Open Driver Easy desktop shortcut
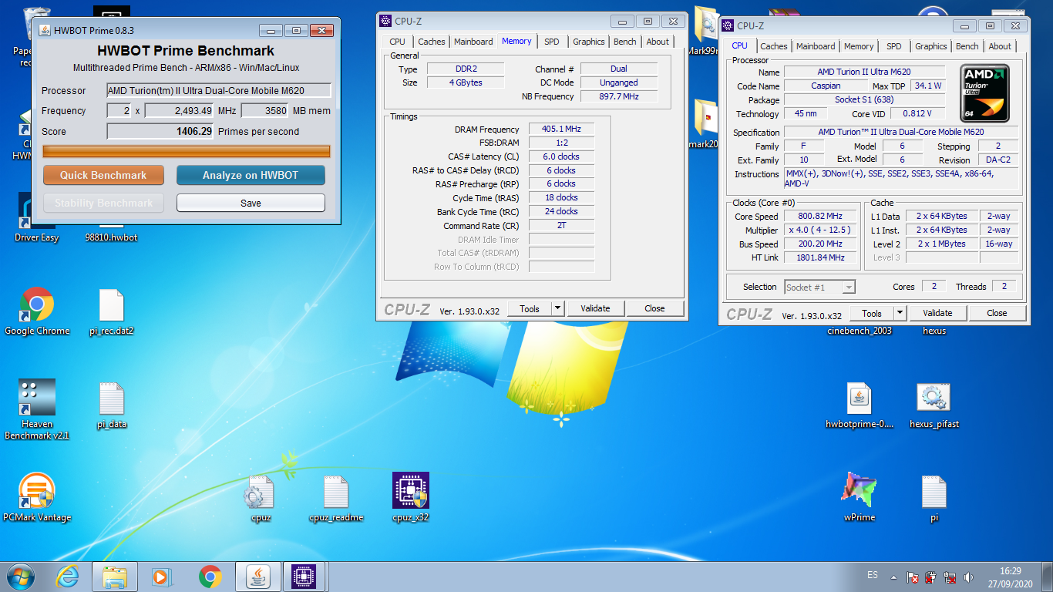Screen dimensions: 1053x592 coord(37,218)
